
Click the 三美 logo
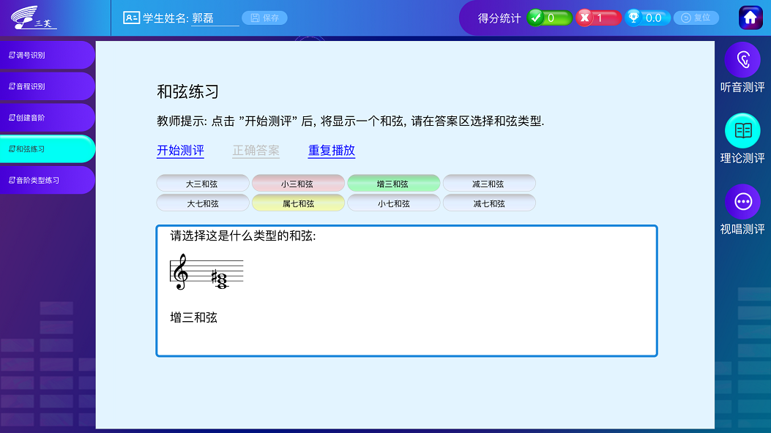34,18
